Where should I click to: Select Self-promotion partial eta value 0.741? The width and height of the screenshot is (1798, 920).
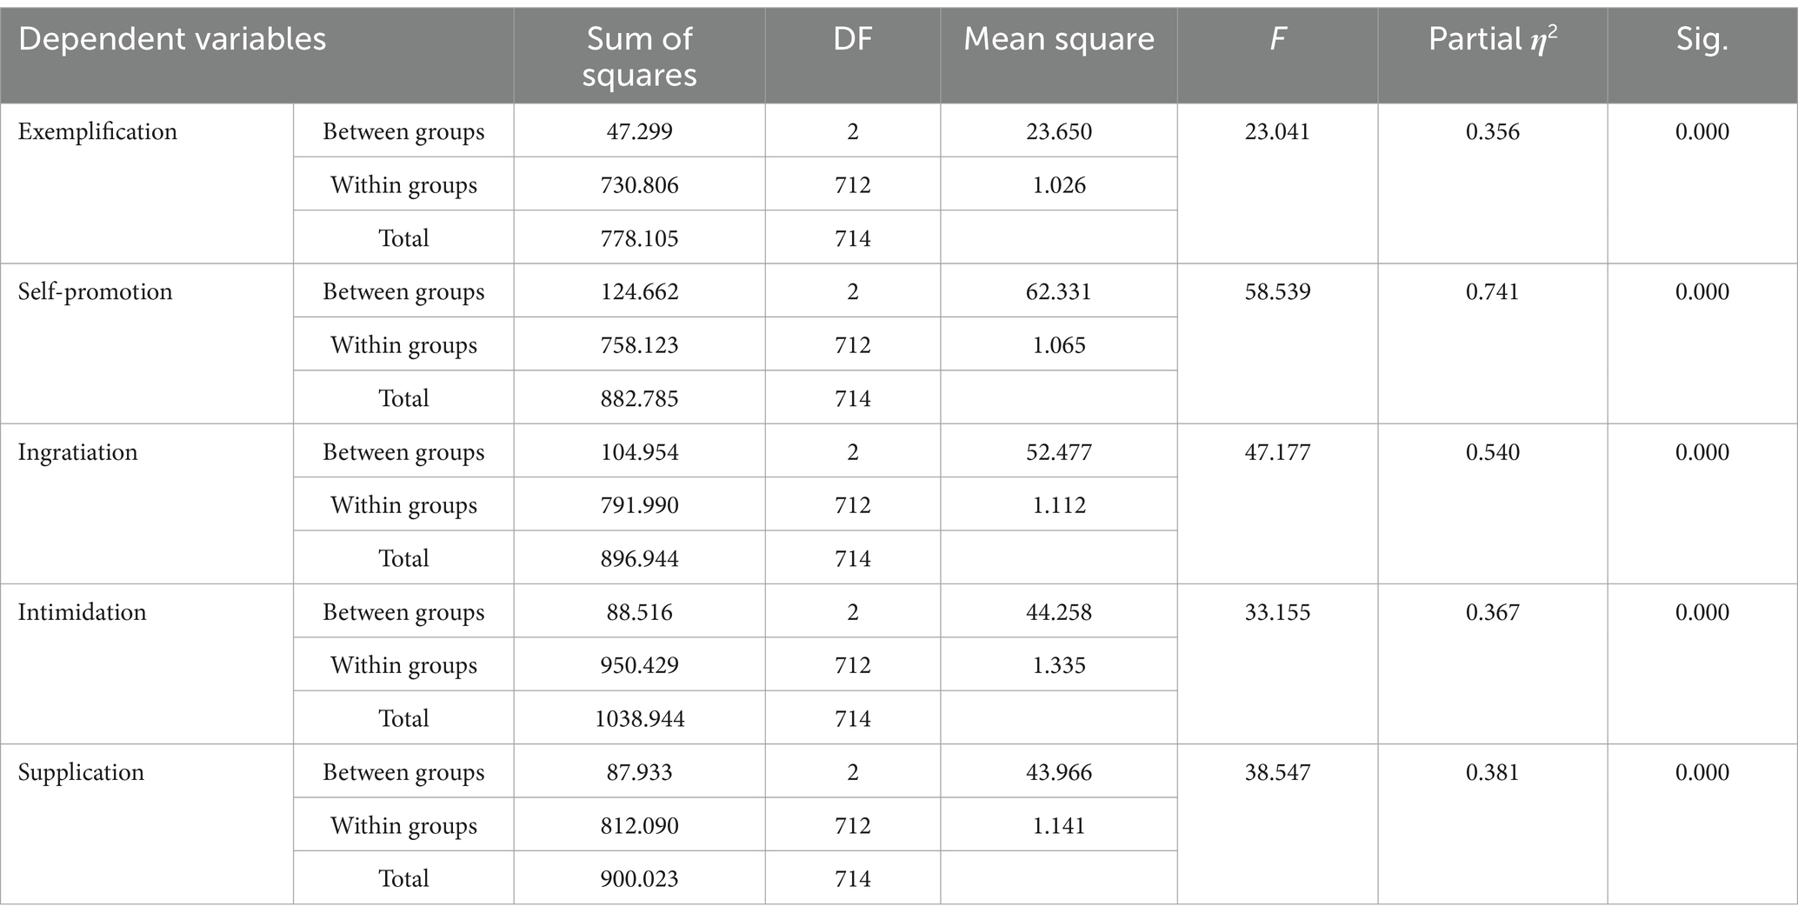point(1493,292)
